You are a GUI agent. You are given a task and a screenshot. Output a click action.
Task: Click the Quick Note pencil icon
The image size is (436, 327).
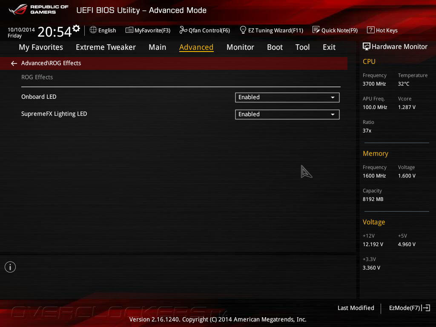point(316,30)
